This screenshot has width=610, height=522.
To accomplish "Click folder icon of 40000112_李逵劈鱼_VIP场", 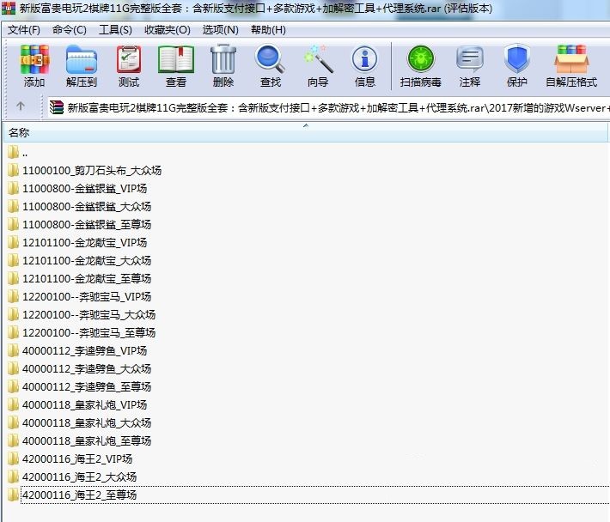I will point(13,350).
